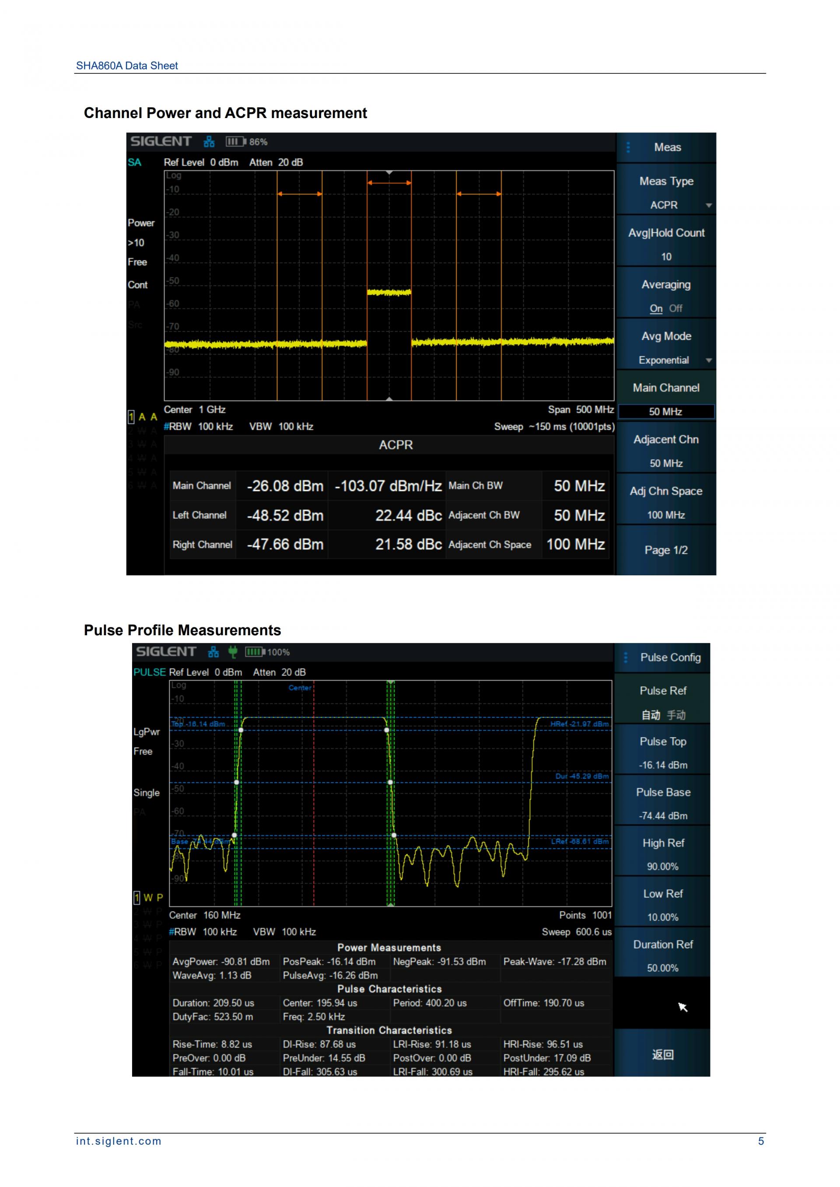
Task: Select trace 1 indicator in ACPR screen
Action: 131,417
